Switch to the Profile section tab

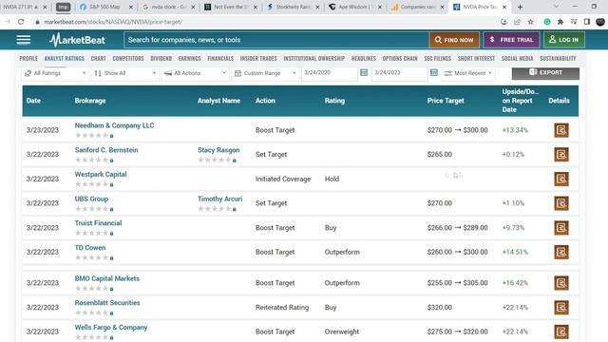(28, 59)
